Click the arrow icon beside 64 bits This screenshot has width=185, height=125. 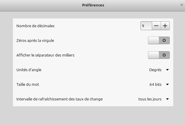[167, 85]
